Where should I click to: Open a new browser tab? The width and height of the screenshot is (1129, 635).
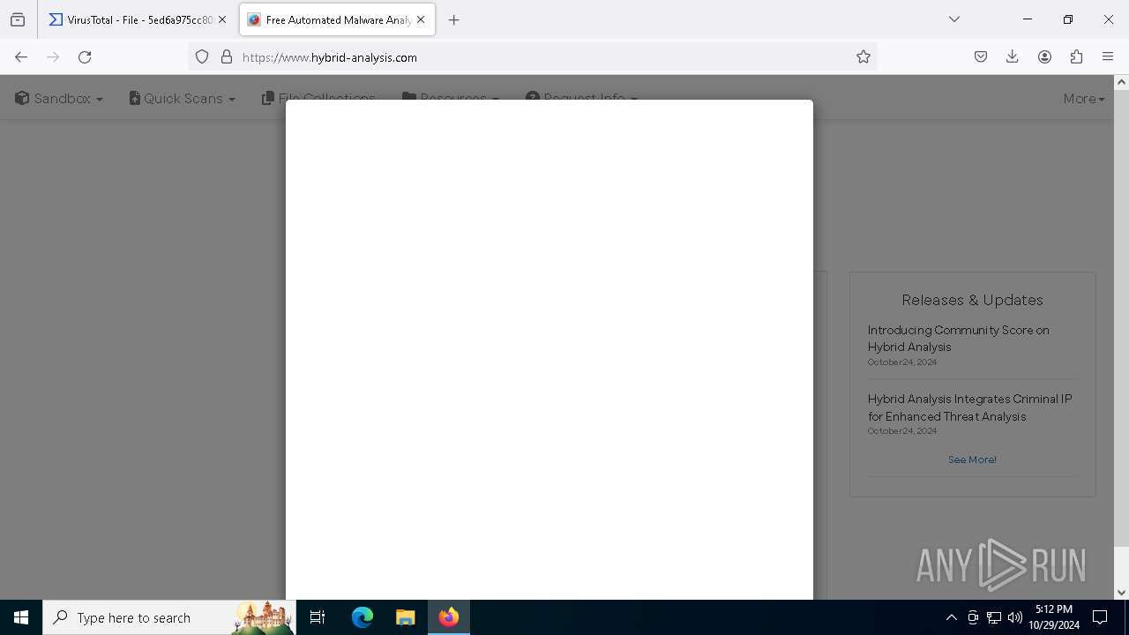(x=454, y=19)
